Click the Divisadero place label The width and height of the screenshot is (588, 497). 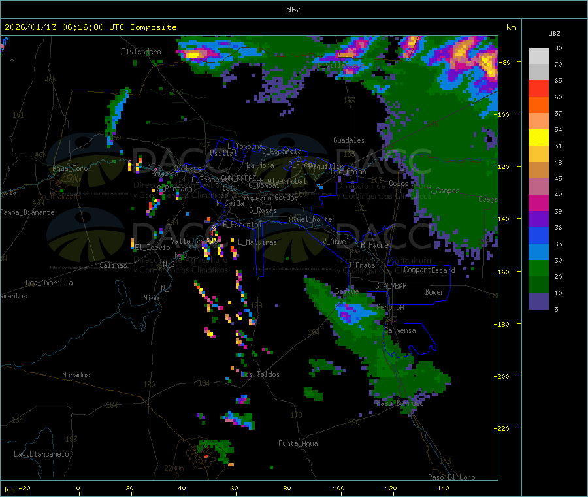(141, 52)
